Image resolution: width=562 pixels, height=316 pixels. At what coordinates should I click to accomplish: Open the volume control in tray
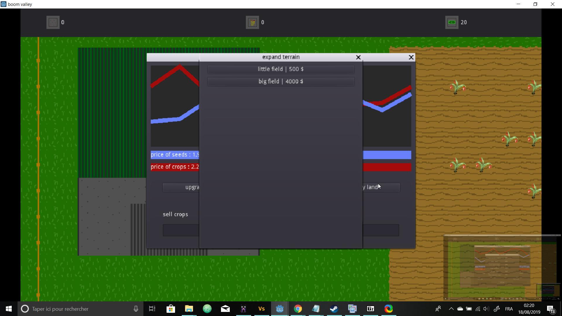(486, 309)
